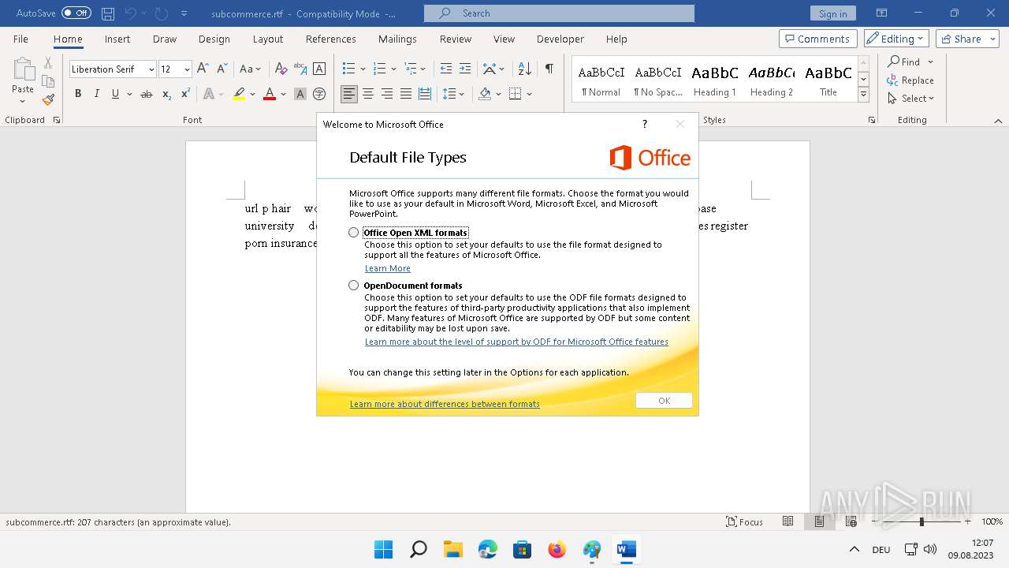The width and height of the screenshot is (1009, 568).
Task: Click the Character Shading icon
Action: (300, 94)
